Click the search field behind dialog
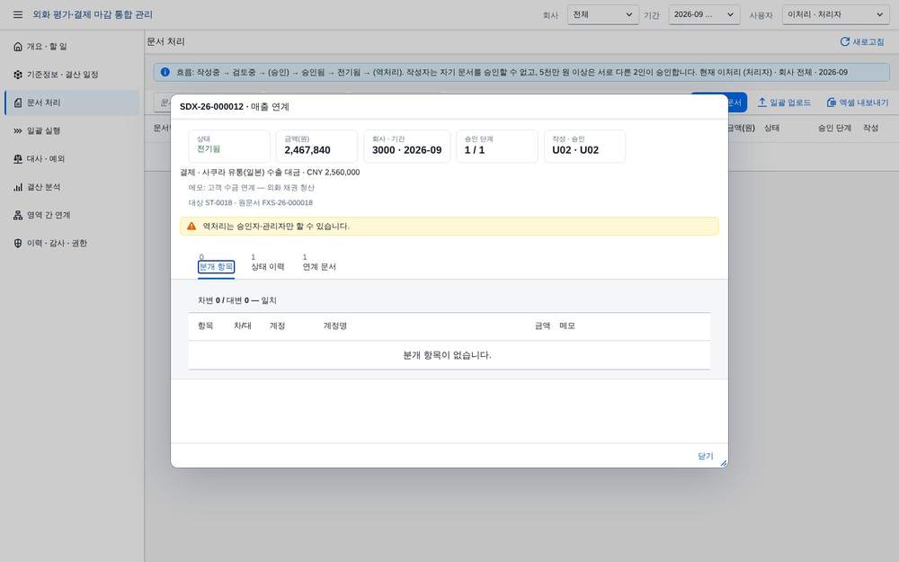Viewport: 899px width, 562px height. 162,103
